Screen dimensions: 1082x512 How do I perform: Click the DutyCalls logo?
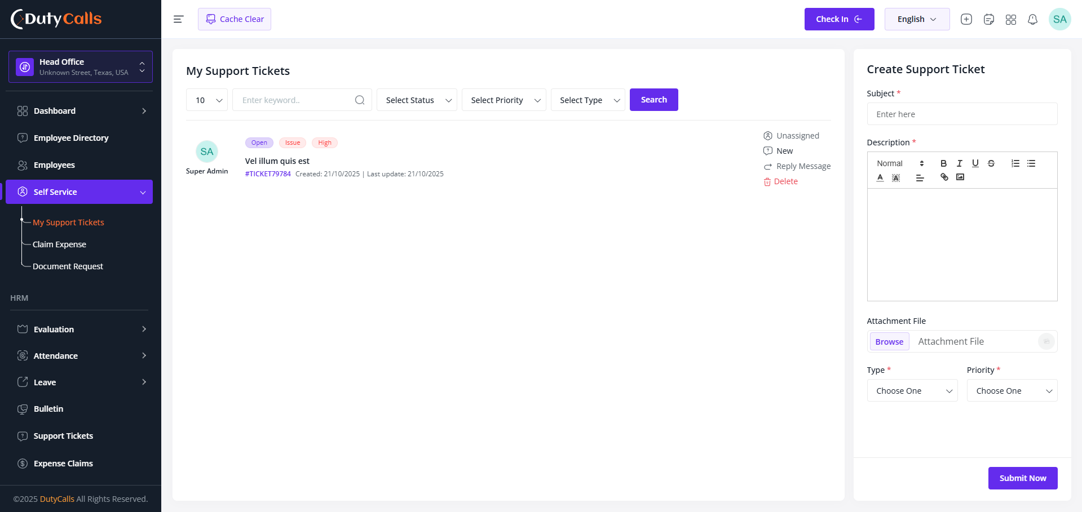(x=56, y=19)
